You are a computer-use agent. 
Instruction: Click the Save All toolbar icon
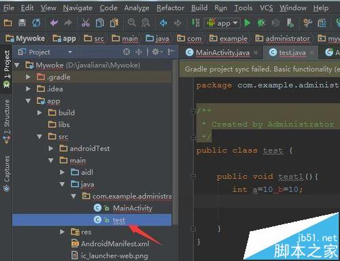click(x=22, y=23)
